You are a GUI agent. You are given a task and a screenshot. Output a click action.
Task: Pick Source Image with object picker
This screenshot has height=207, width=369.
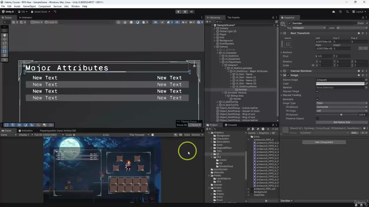coord(366,80)
